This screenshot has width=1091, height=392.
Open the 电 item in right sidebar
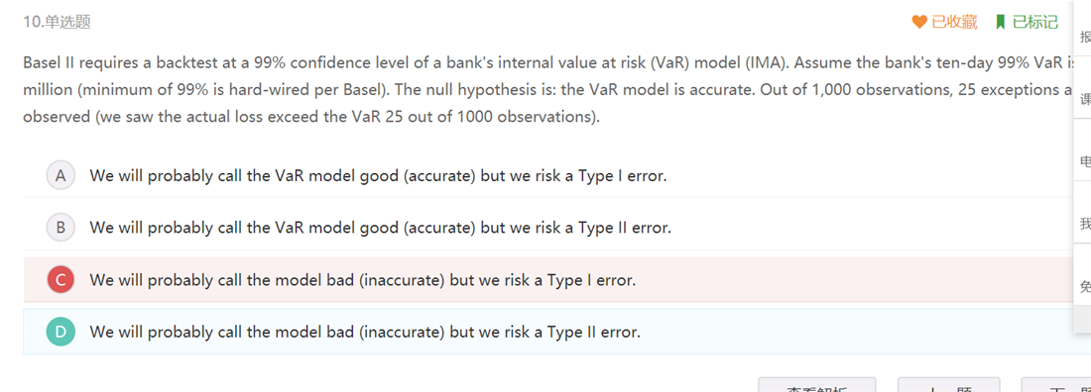click(1082, 161)
